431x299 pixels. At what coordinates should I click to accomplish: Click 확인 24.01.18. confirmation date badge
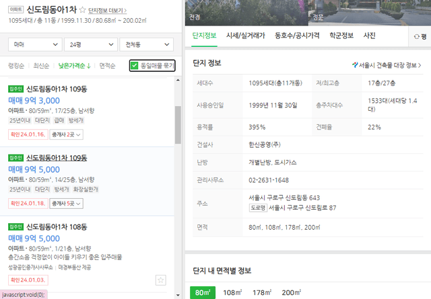(28, 204)
